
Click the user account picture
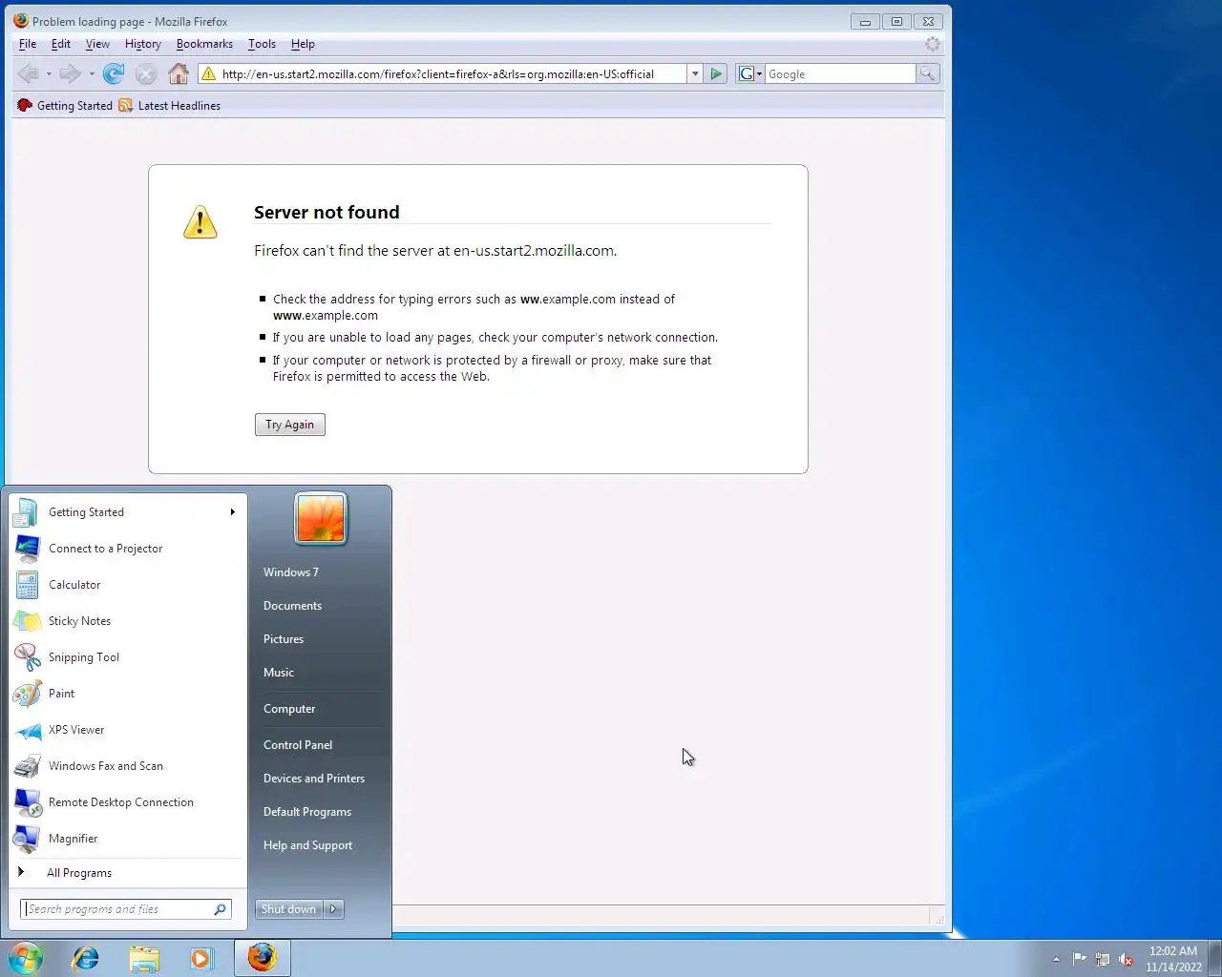tap(321, 519)
